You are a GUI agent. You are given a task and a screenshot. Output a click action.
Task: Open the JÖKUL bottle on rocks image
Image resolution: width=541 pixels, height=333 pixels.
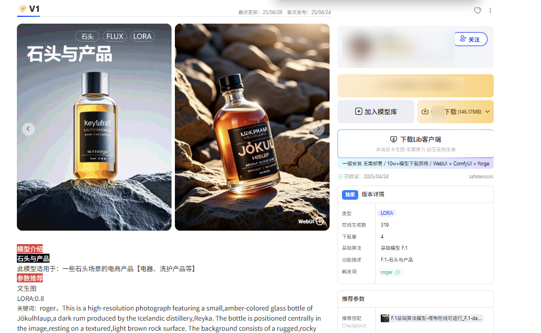pyautogui.click(x=252, y=127)
